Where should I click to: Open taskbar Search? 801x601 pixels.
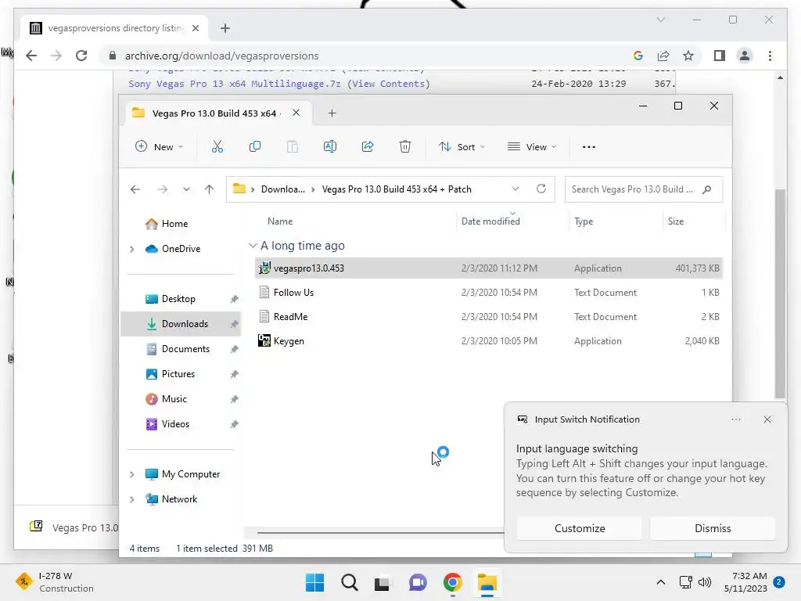(x=350, y=582)
